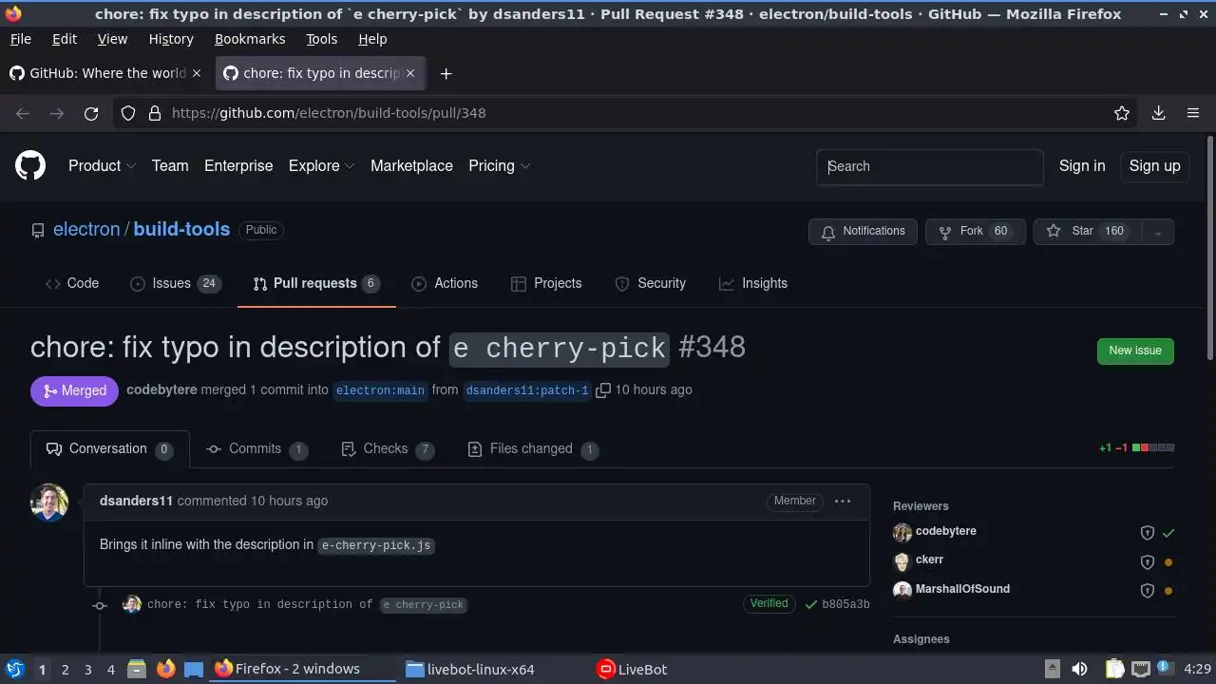Open the electron:main branch link
1216x684 pixels.
(x=380, y=390)
